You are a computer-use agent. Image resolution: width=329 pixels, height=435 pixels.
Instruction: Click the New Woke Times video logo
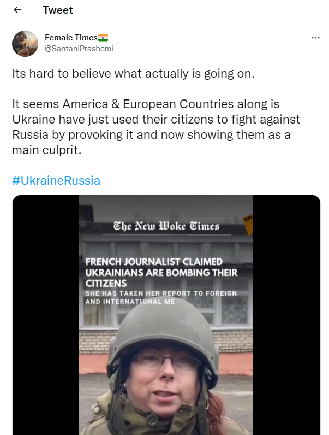[166, 226]
